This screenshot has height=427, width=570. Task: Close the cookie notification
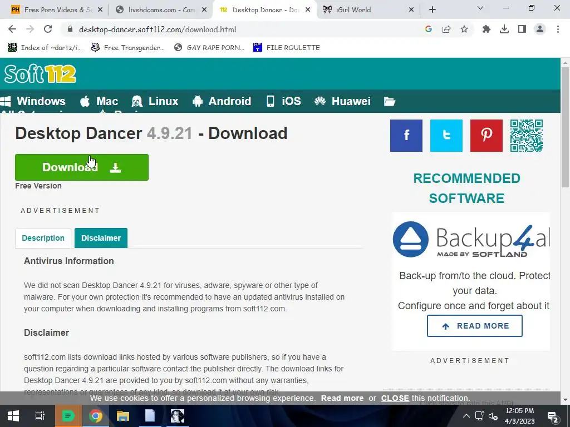point(395,398)
